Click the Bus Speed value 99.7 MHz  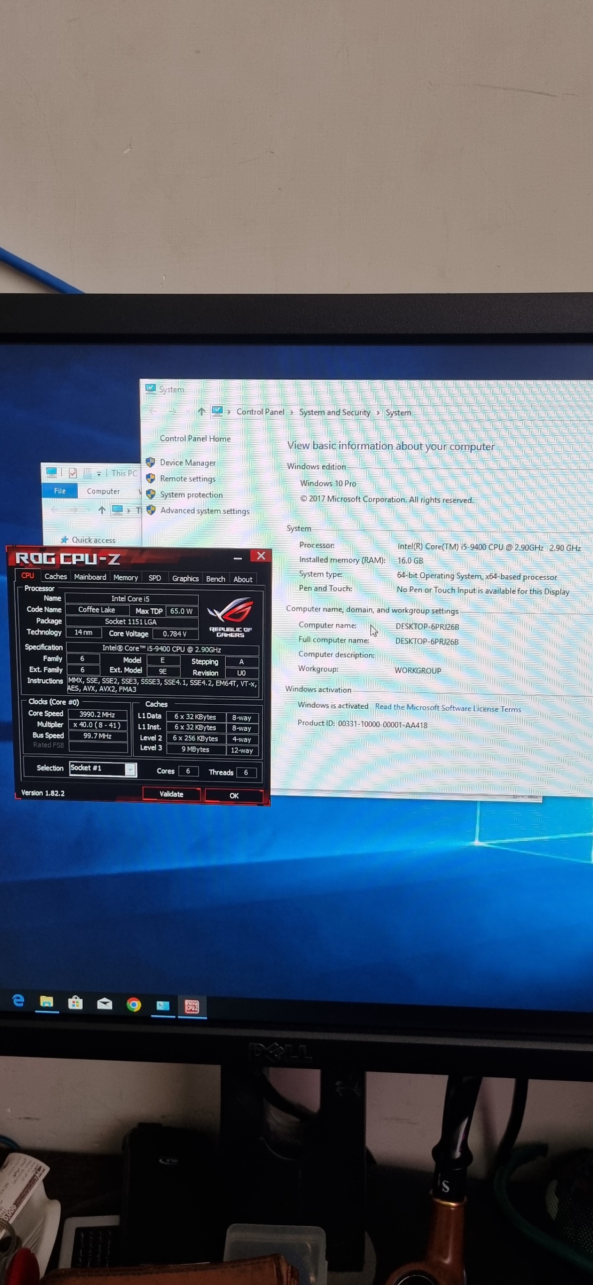tap(97, 736)
